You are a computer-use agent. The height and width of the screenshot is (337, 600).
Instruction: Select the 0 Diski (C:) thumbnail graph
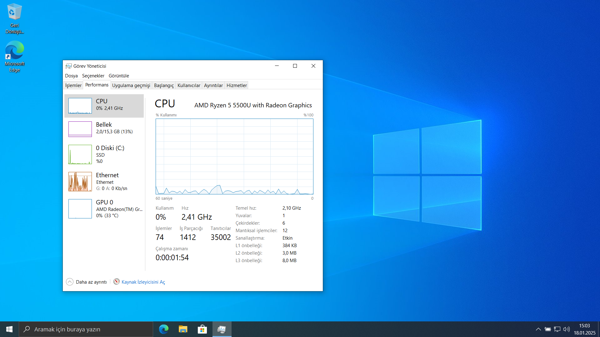click(x=80, y=154)
